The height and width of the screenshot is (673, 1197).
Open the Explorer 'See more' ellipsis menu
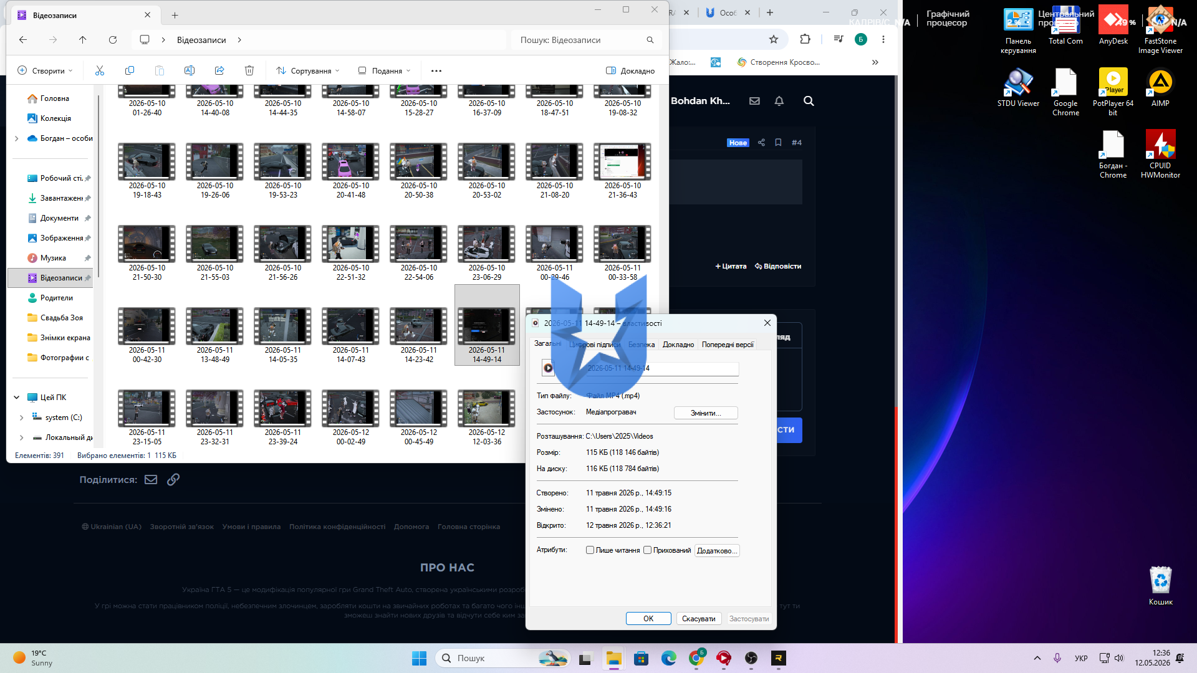click(436, 71)
